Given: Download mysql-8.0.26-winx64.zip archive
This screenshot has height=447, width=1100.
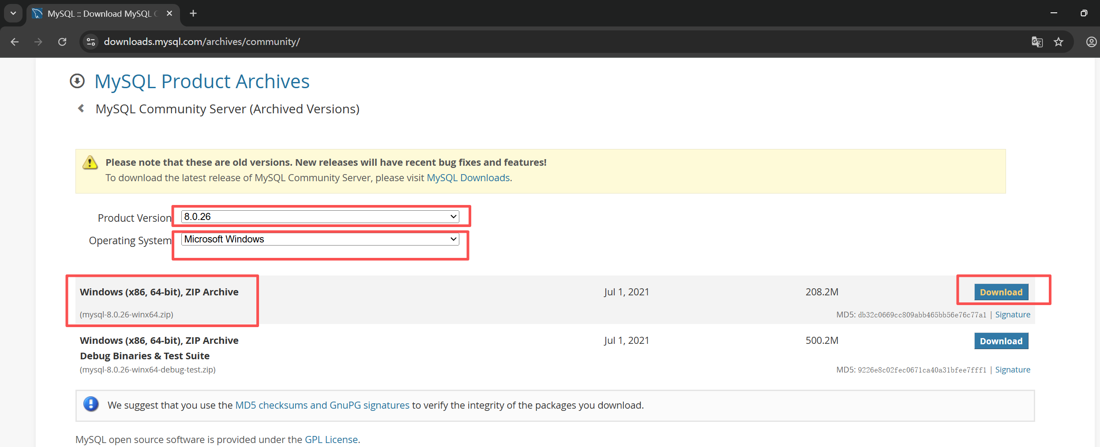Looking at the screenshot, I should [1001, 292].
